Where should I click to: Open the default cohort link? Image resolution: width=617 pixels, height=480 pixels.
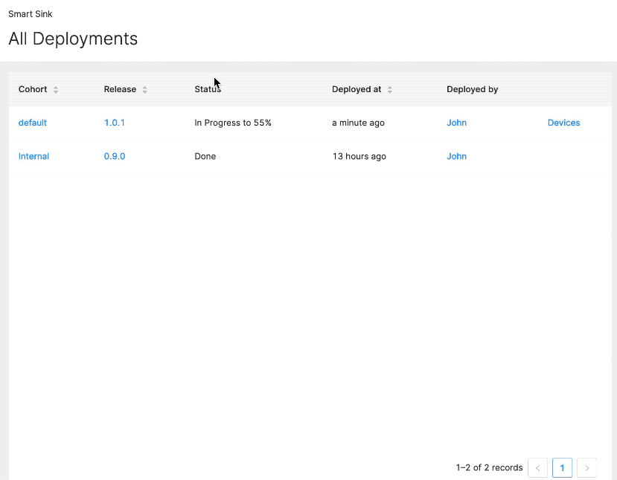point(33,123)
